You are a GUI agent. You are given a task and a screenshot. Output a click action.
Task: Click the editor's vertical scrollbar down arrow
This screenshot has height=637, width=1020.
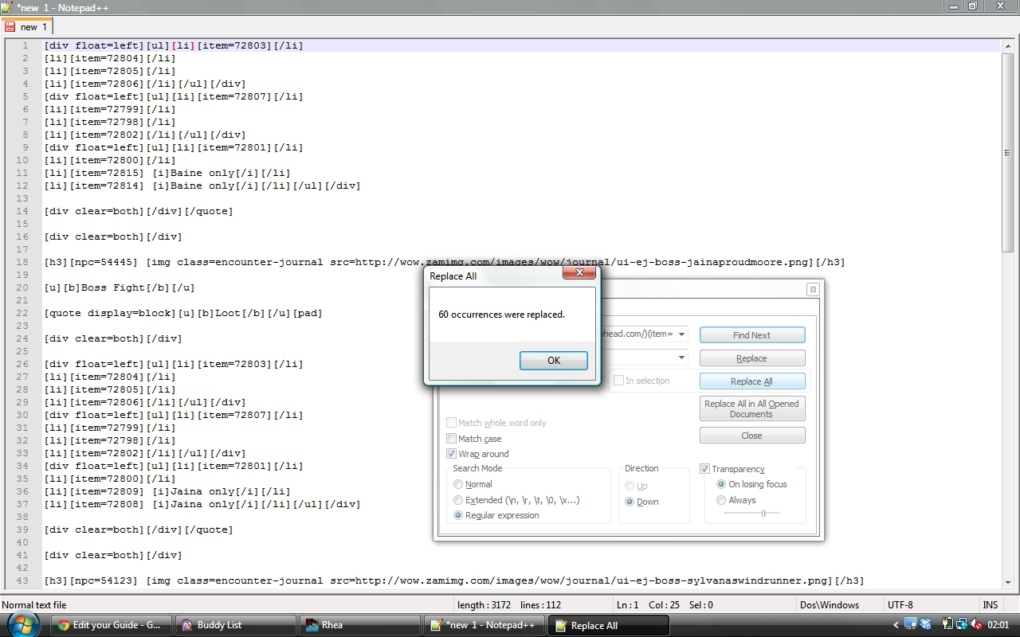1007,582
